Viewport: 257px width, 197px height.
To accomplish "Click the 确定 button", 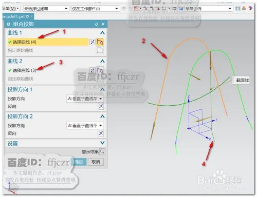I will 79,162.
